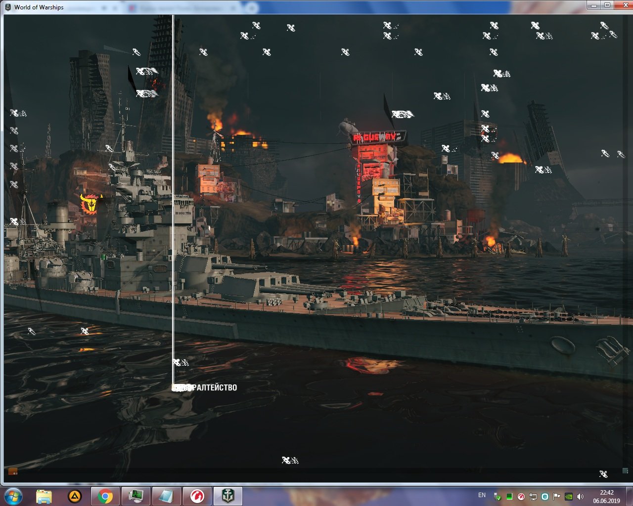Click the АДМИРАЛТЕЙСТВО label in the port
Screen dimensions: 633x506
coord(204,388)
